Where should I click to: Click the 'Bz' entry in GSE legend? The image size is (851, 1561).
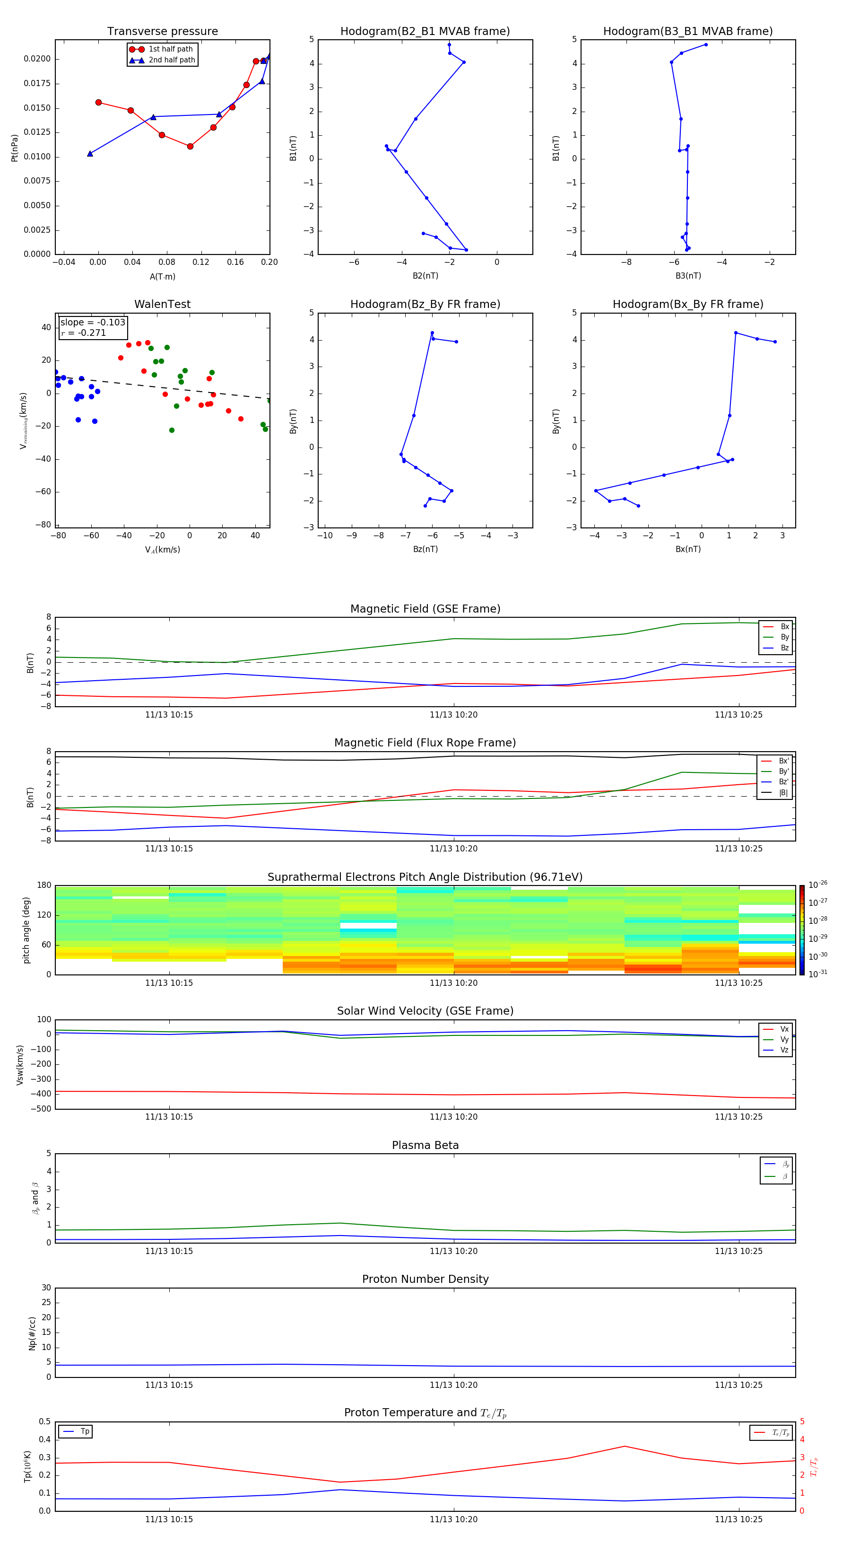[x=776, y=648]
